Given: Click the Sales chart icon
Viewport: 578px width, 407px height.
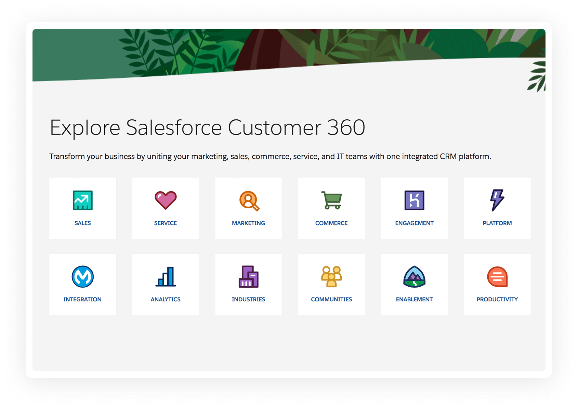Looking at the screenshot, I should (83, 200).
